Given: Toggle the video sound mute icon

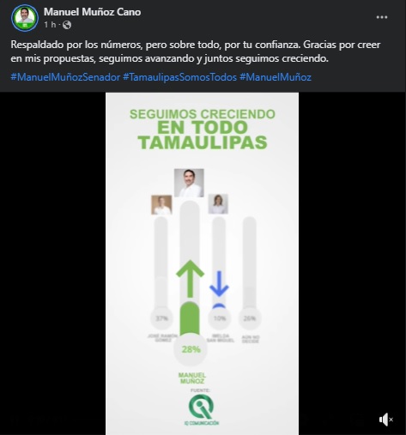Looking at the screenshot, I should click(x=386, y=420).
